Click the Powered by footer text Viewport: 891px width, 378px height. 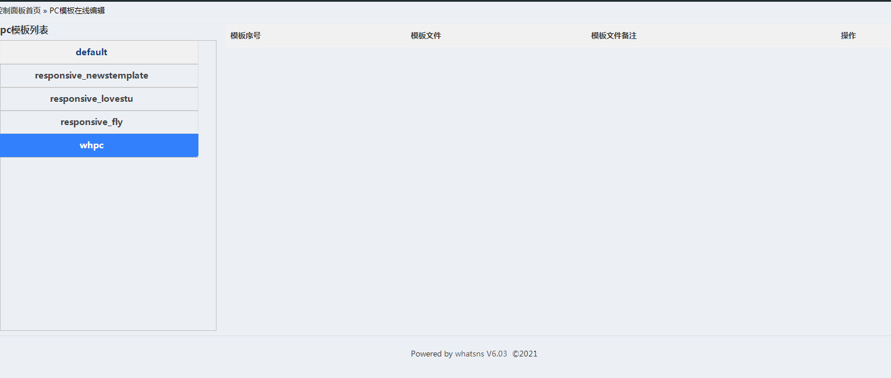tap(432, 354)
